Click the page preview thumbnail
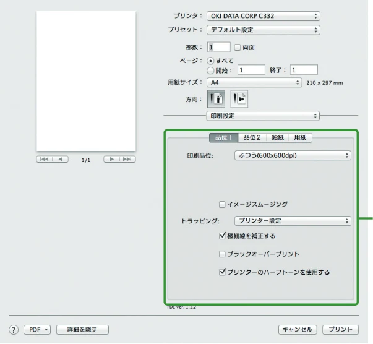Viewport: 373px width, 344px height. click(86, 81)
